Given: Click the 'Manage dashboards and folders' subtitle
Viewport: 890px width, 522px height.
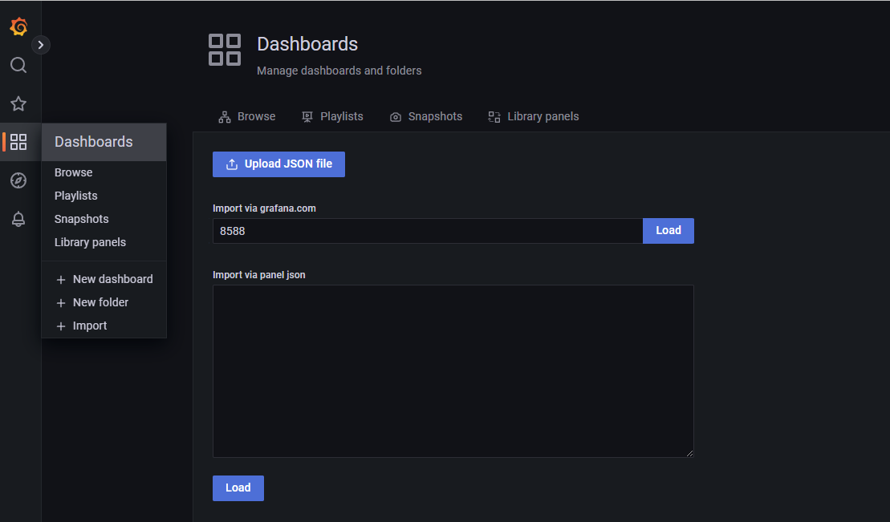Looking at the screenshot, I should (x=339, y=71).
